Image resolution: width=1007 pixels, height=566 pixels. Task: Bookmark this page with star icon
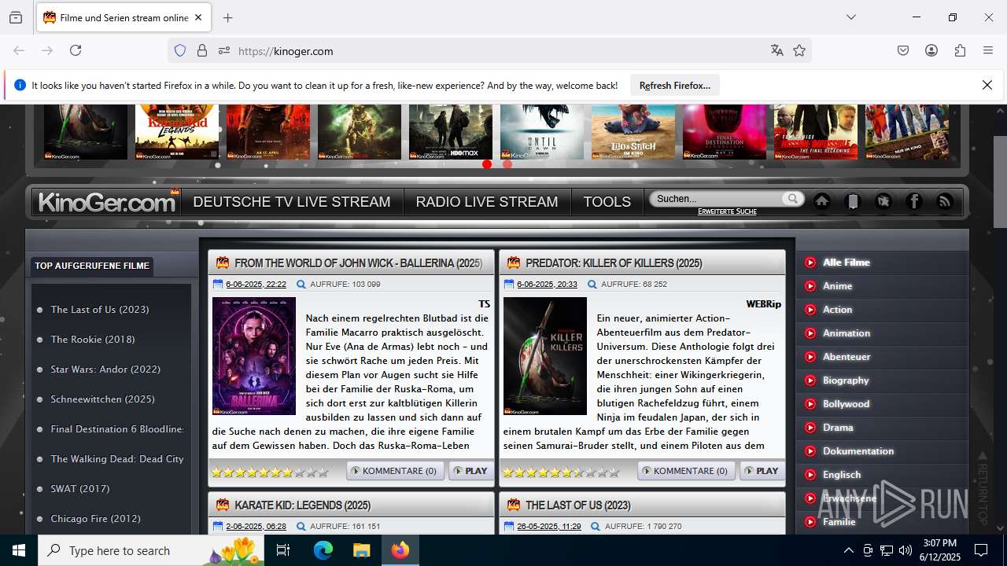pos(799,50)
